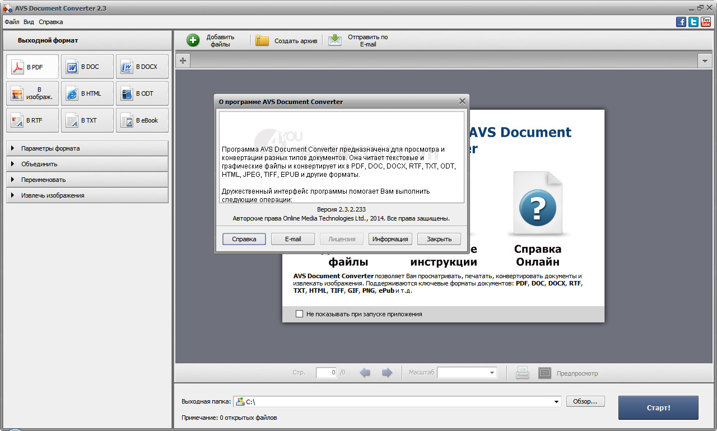Screen dimensions: 717x431
Task: Click the Create archive folder icon
Action: click(262, 40)
